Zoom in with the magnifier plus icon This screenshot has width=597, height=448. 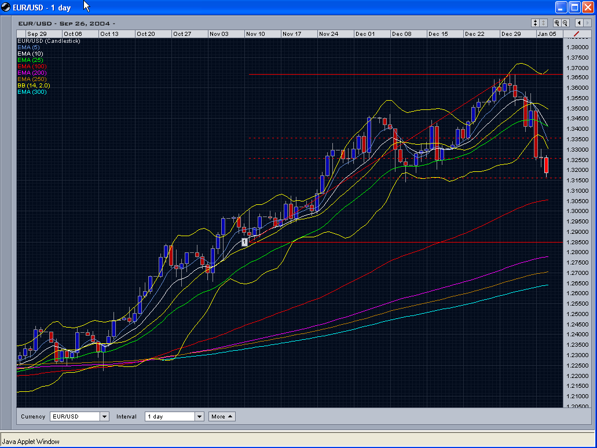556,23
